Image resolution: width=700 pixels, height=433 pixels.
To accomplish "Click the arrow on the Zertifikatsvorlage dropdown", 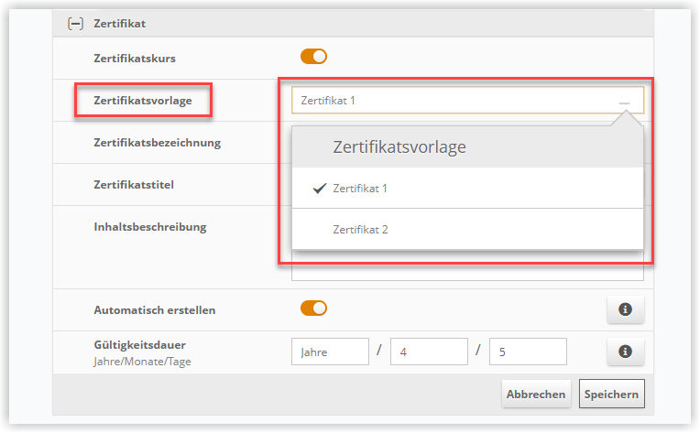I will [624, 102].
